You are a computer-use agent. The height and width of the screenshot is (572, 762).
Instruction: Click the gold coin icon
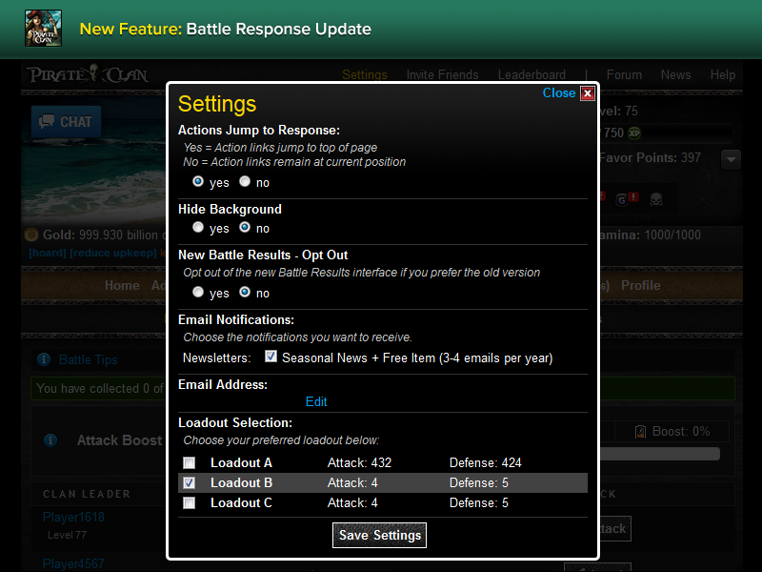(x=31, y=235)
